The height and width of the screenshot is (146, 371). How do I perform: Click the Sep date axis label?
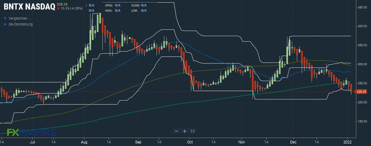[x=138, y=143]
